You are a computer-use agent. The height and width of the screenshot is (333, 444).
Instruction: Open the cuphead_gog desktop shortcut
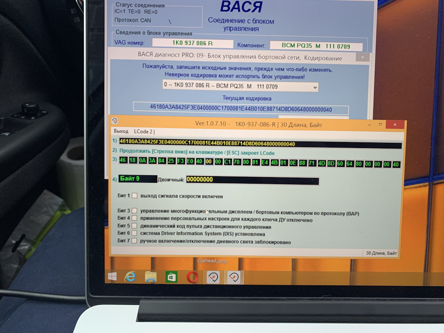point(212,260)
